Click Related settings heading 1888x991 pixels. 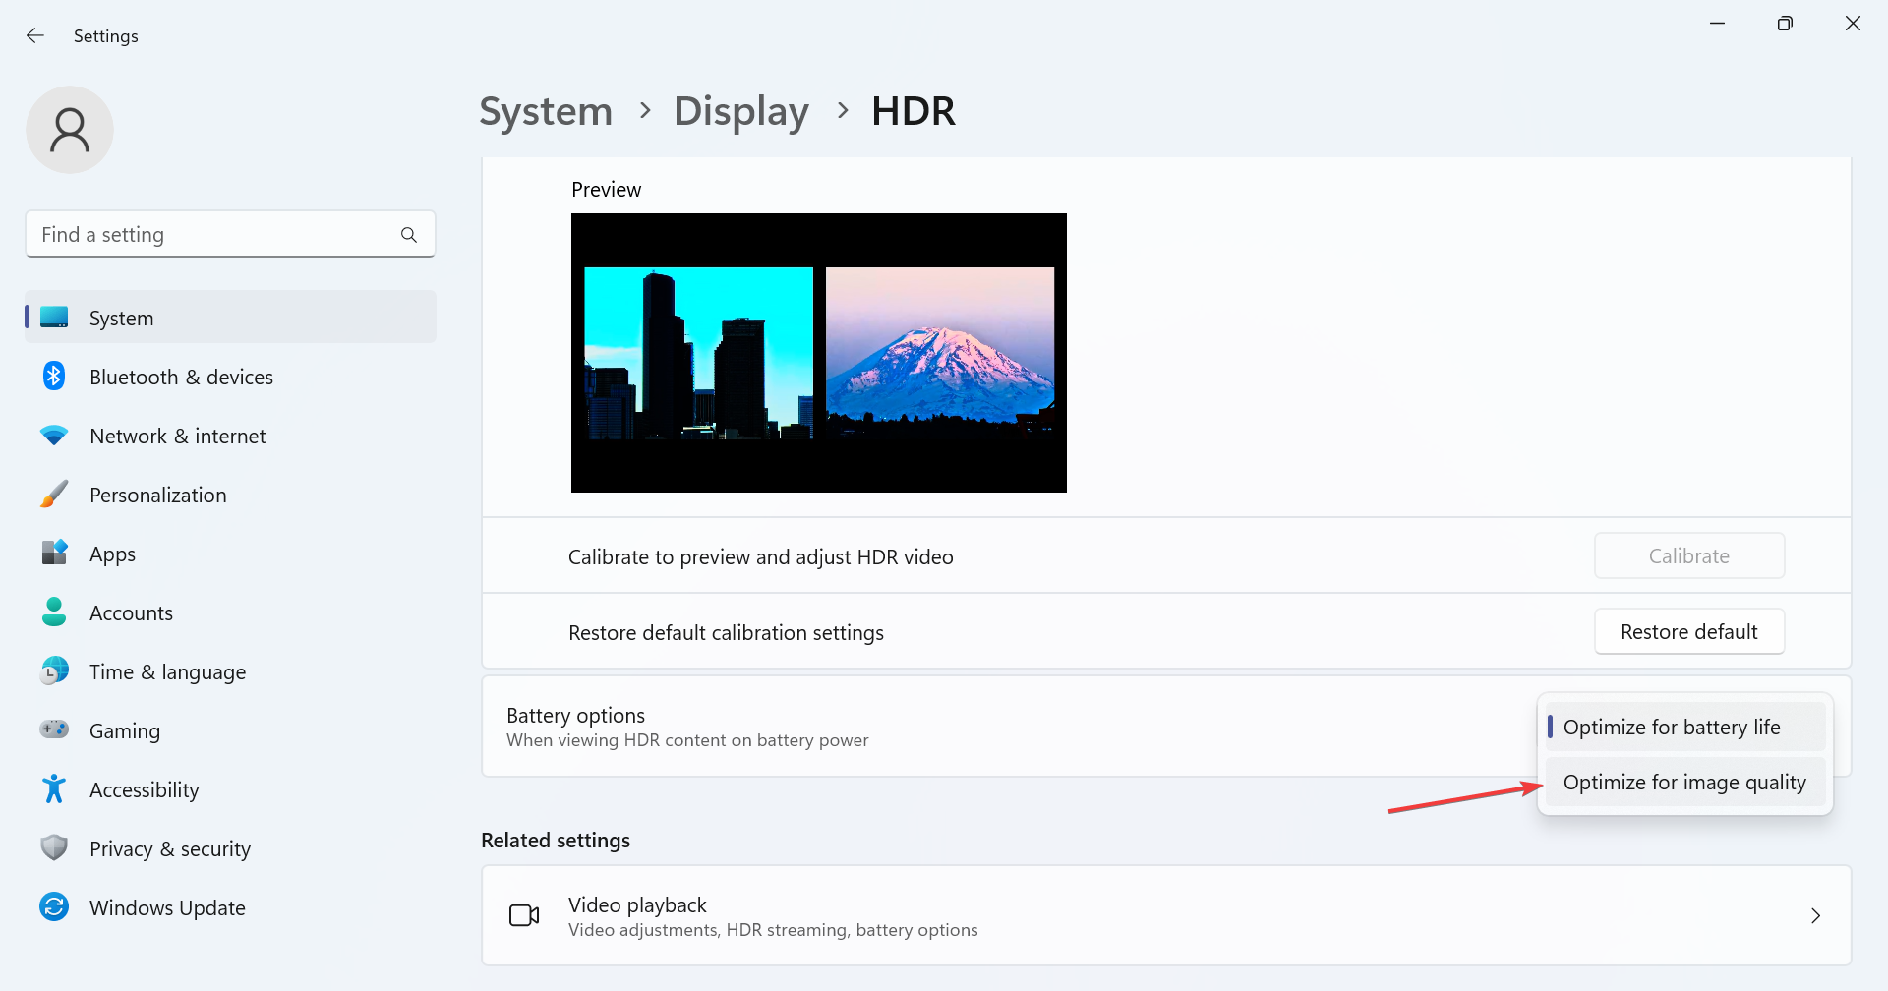(556, 841)
